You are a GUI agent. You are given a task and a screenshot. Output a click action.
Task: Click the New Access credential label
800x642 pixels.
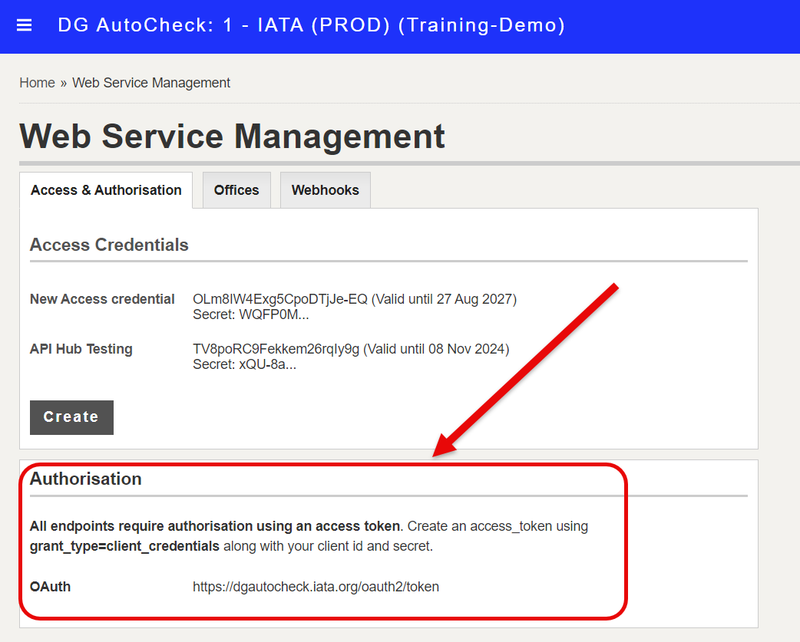(102, 299)
